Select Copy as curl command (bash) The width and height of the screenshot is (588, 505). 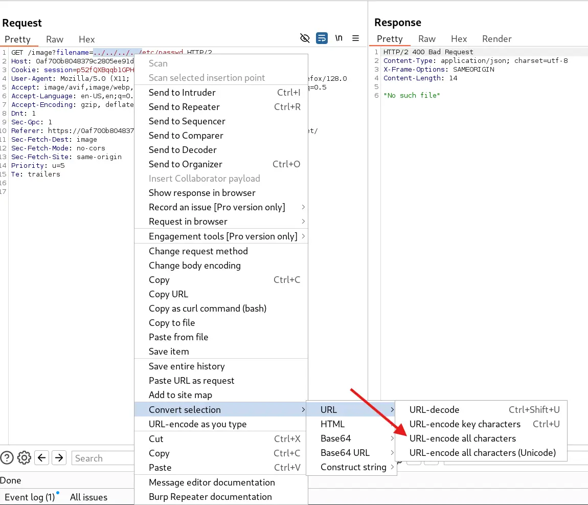(221, 309)
